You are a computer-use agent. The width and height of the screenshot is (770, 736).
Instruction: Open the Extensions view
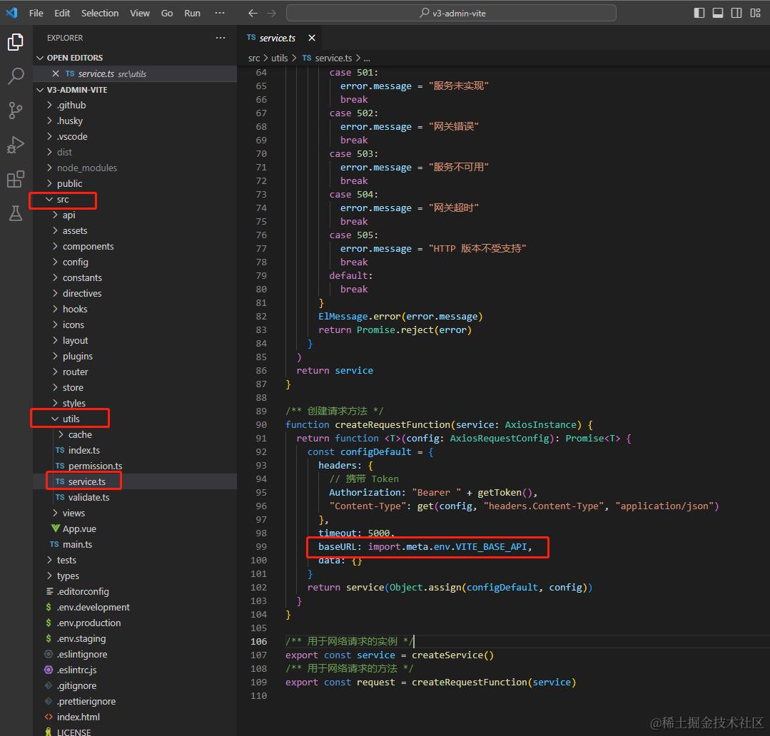coord(16,179)
